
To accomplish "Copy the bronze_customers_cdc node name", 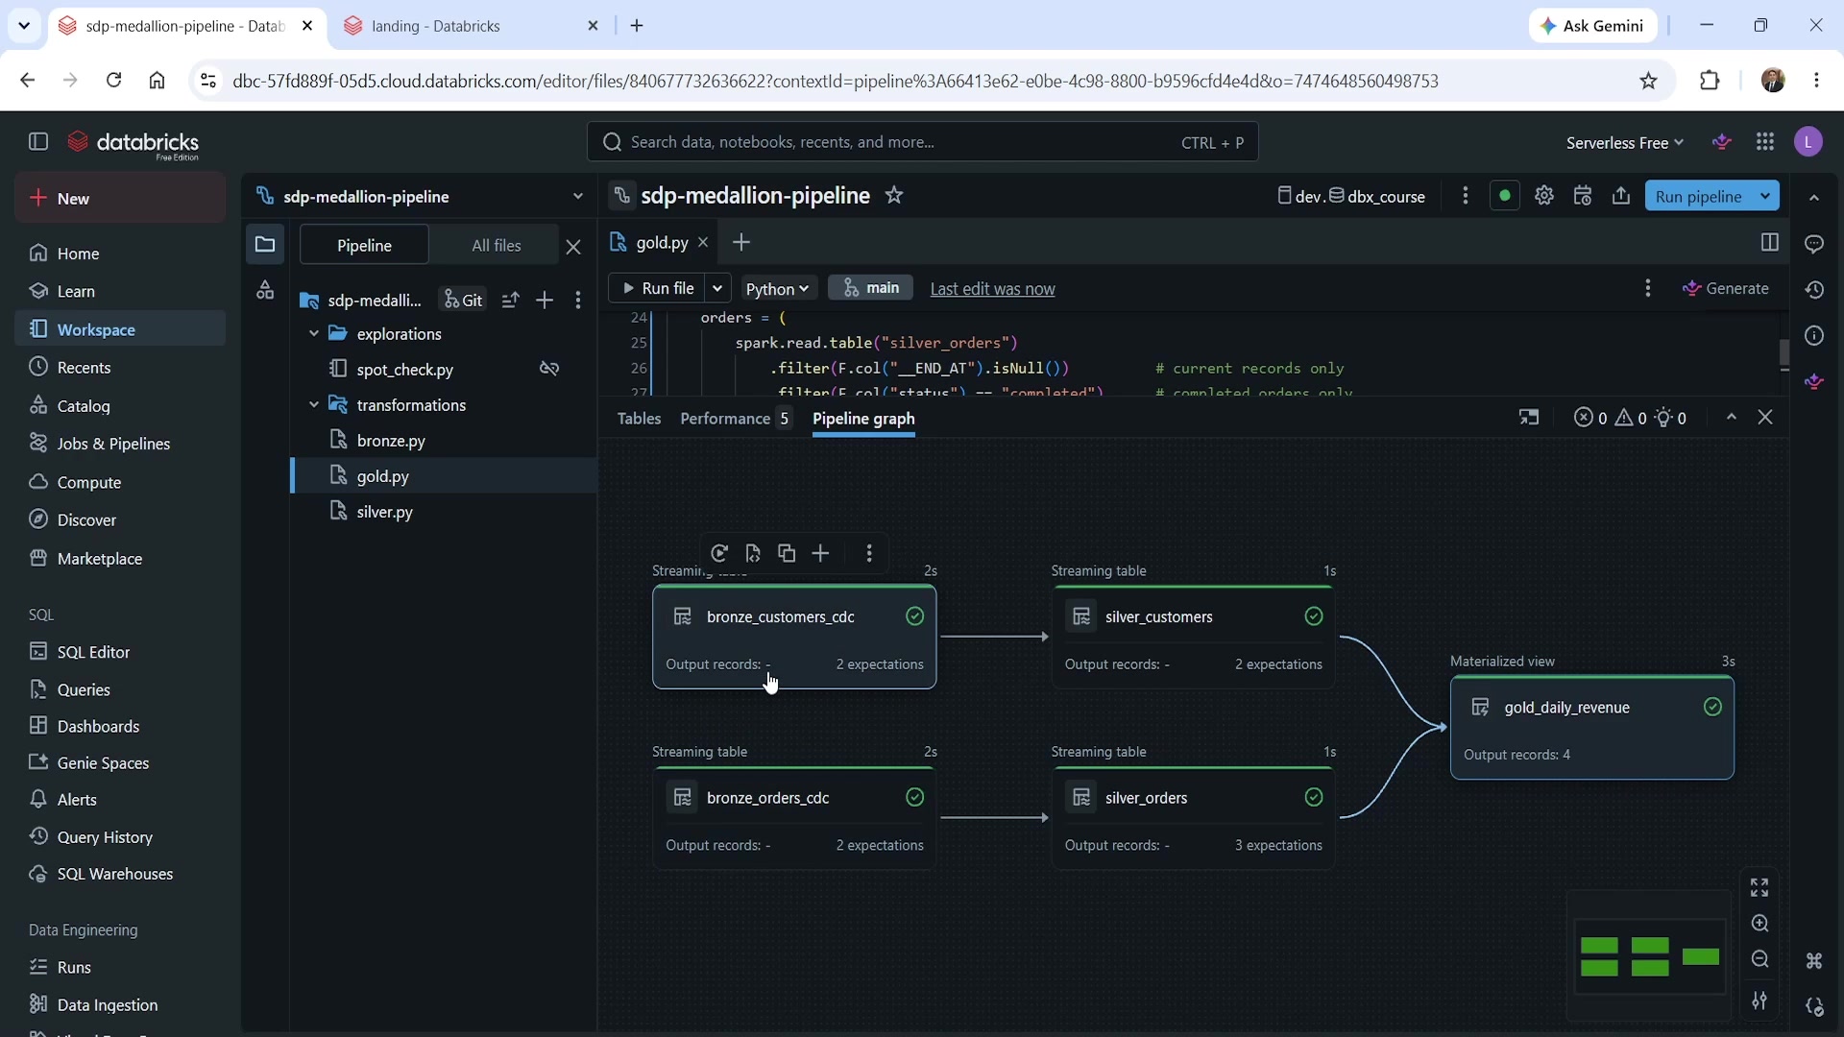I will (x=787, y=553).
